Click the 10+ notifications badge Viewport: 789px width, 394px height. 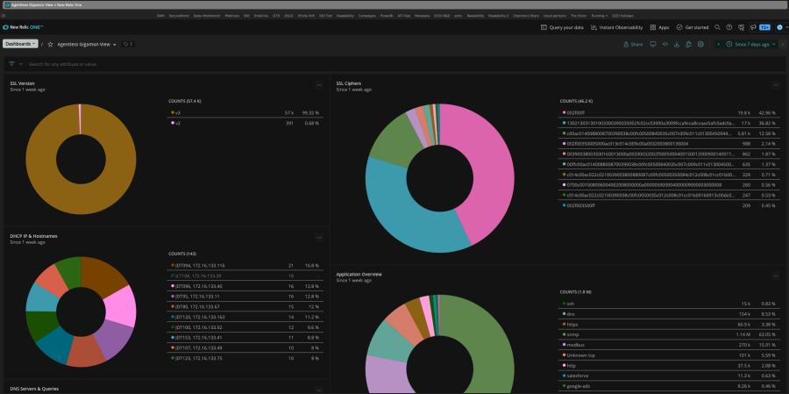(764, 27)
